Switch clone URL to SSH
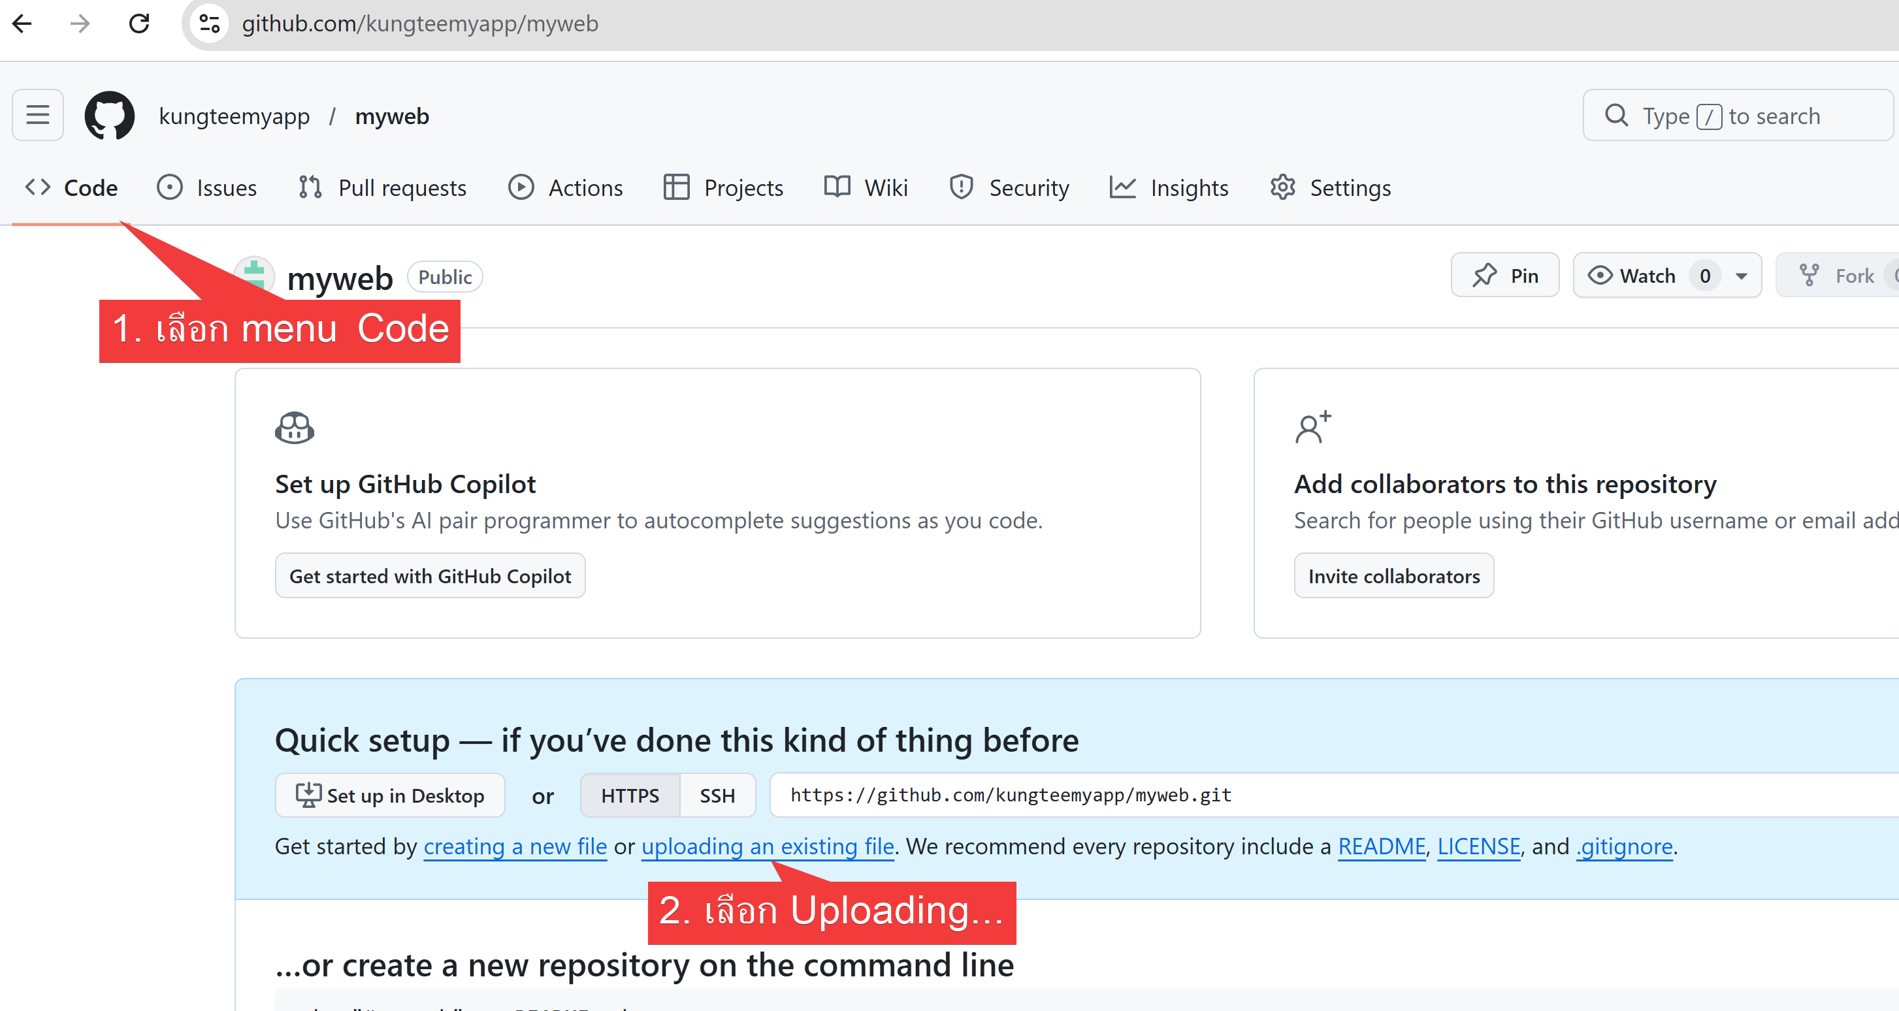The width and height of the screenshot is (1899, 1011). 717,796
